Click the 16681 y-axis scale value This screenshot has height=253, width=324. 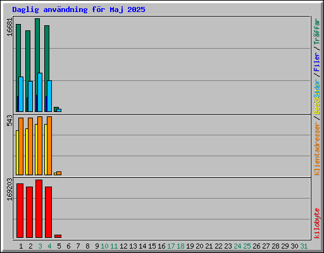coord(9,27)
